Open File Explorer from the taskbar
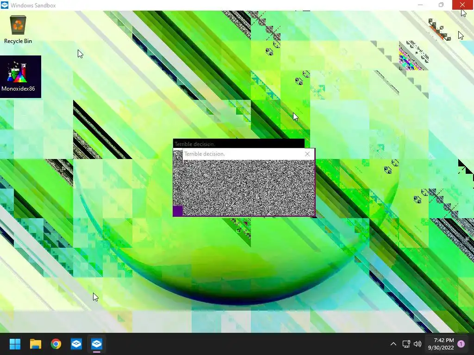This screenshot has width=474, height=355. pos(35,344)
